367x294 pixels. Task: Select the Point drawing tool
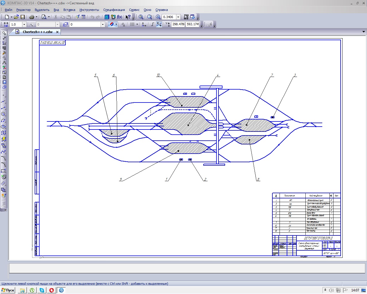click(x=3, y=95)
